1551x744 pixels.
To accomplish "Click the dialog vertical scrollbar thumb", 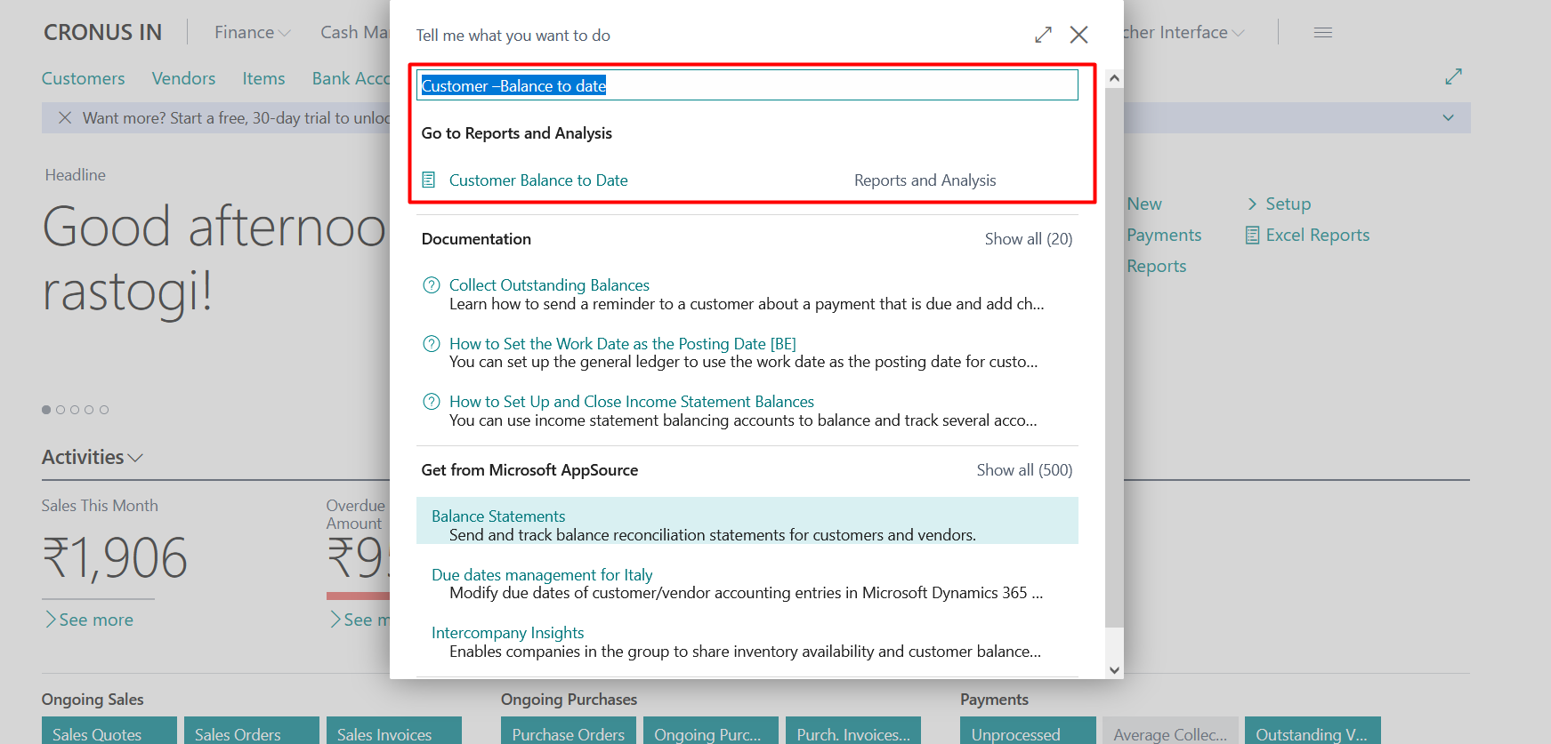I will (1114, 356).
